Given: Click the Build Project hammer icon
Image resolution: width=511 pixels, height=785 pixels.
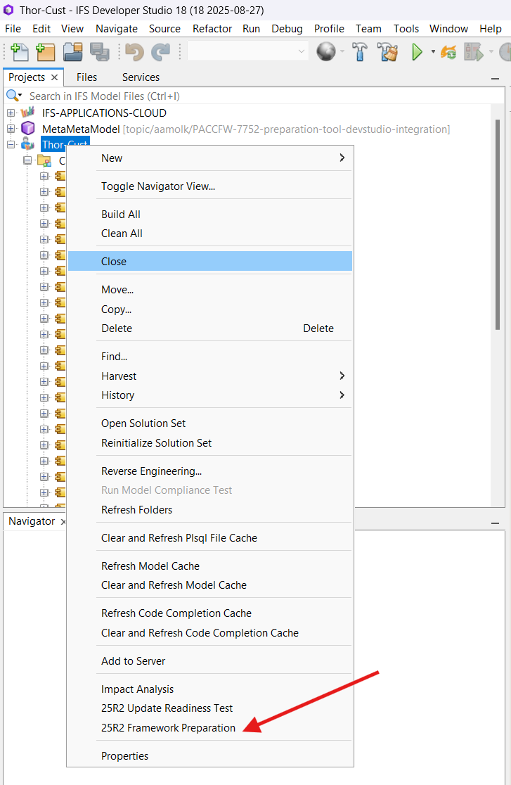Looking at the screenshot, I should [x=360, y=51].
